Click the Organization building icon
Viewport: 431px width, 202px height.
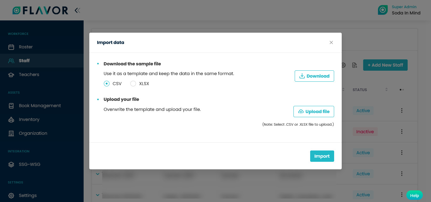point(11,133)
